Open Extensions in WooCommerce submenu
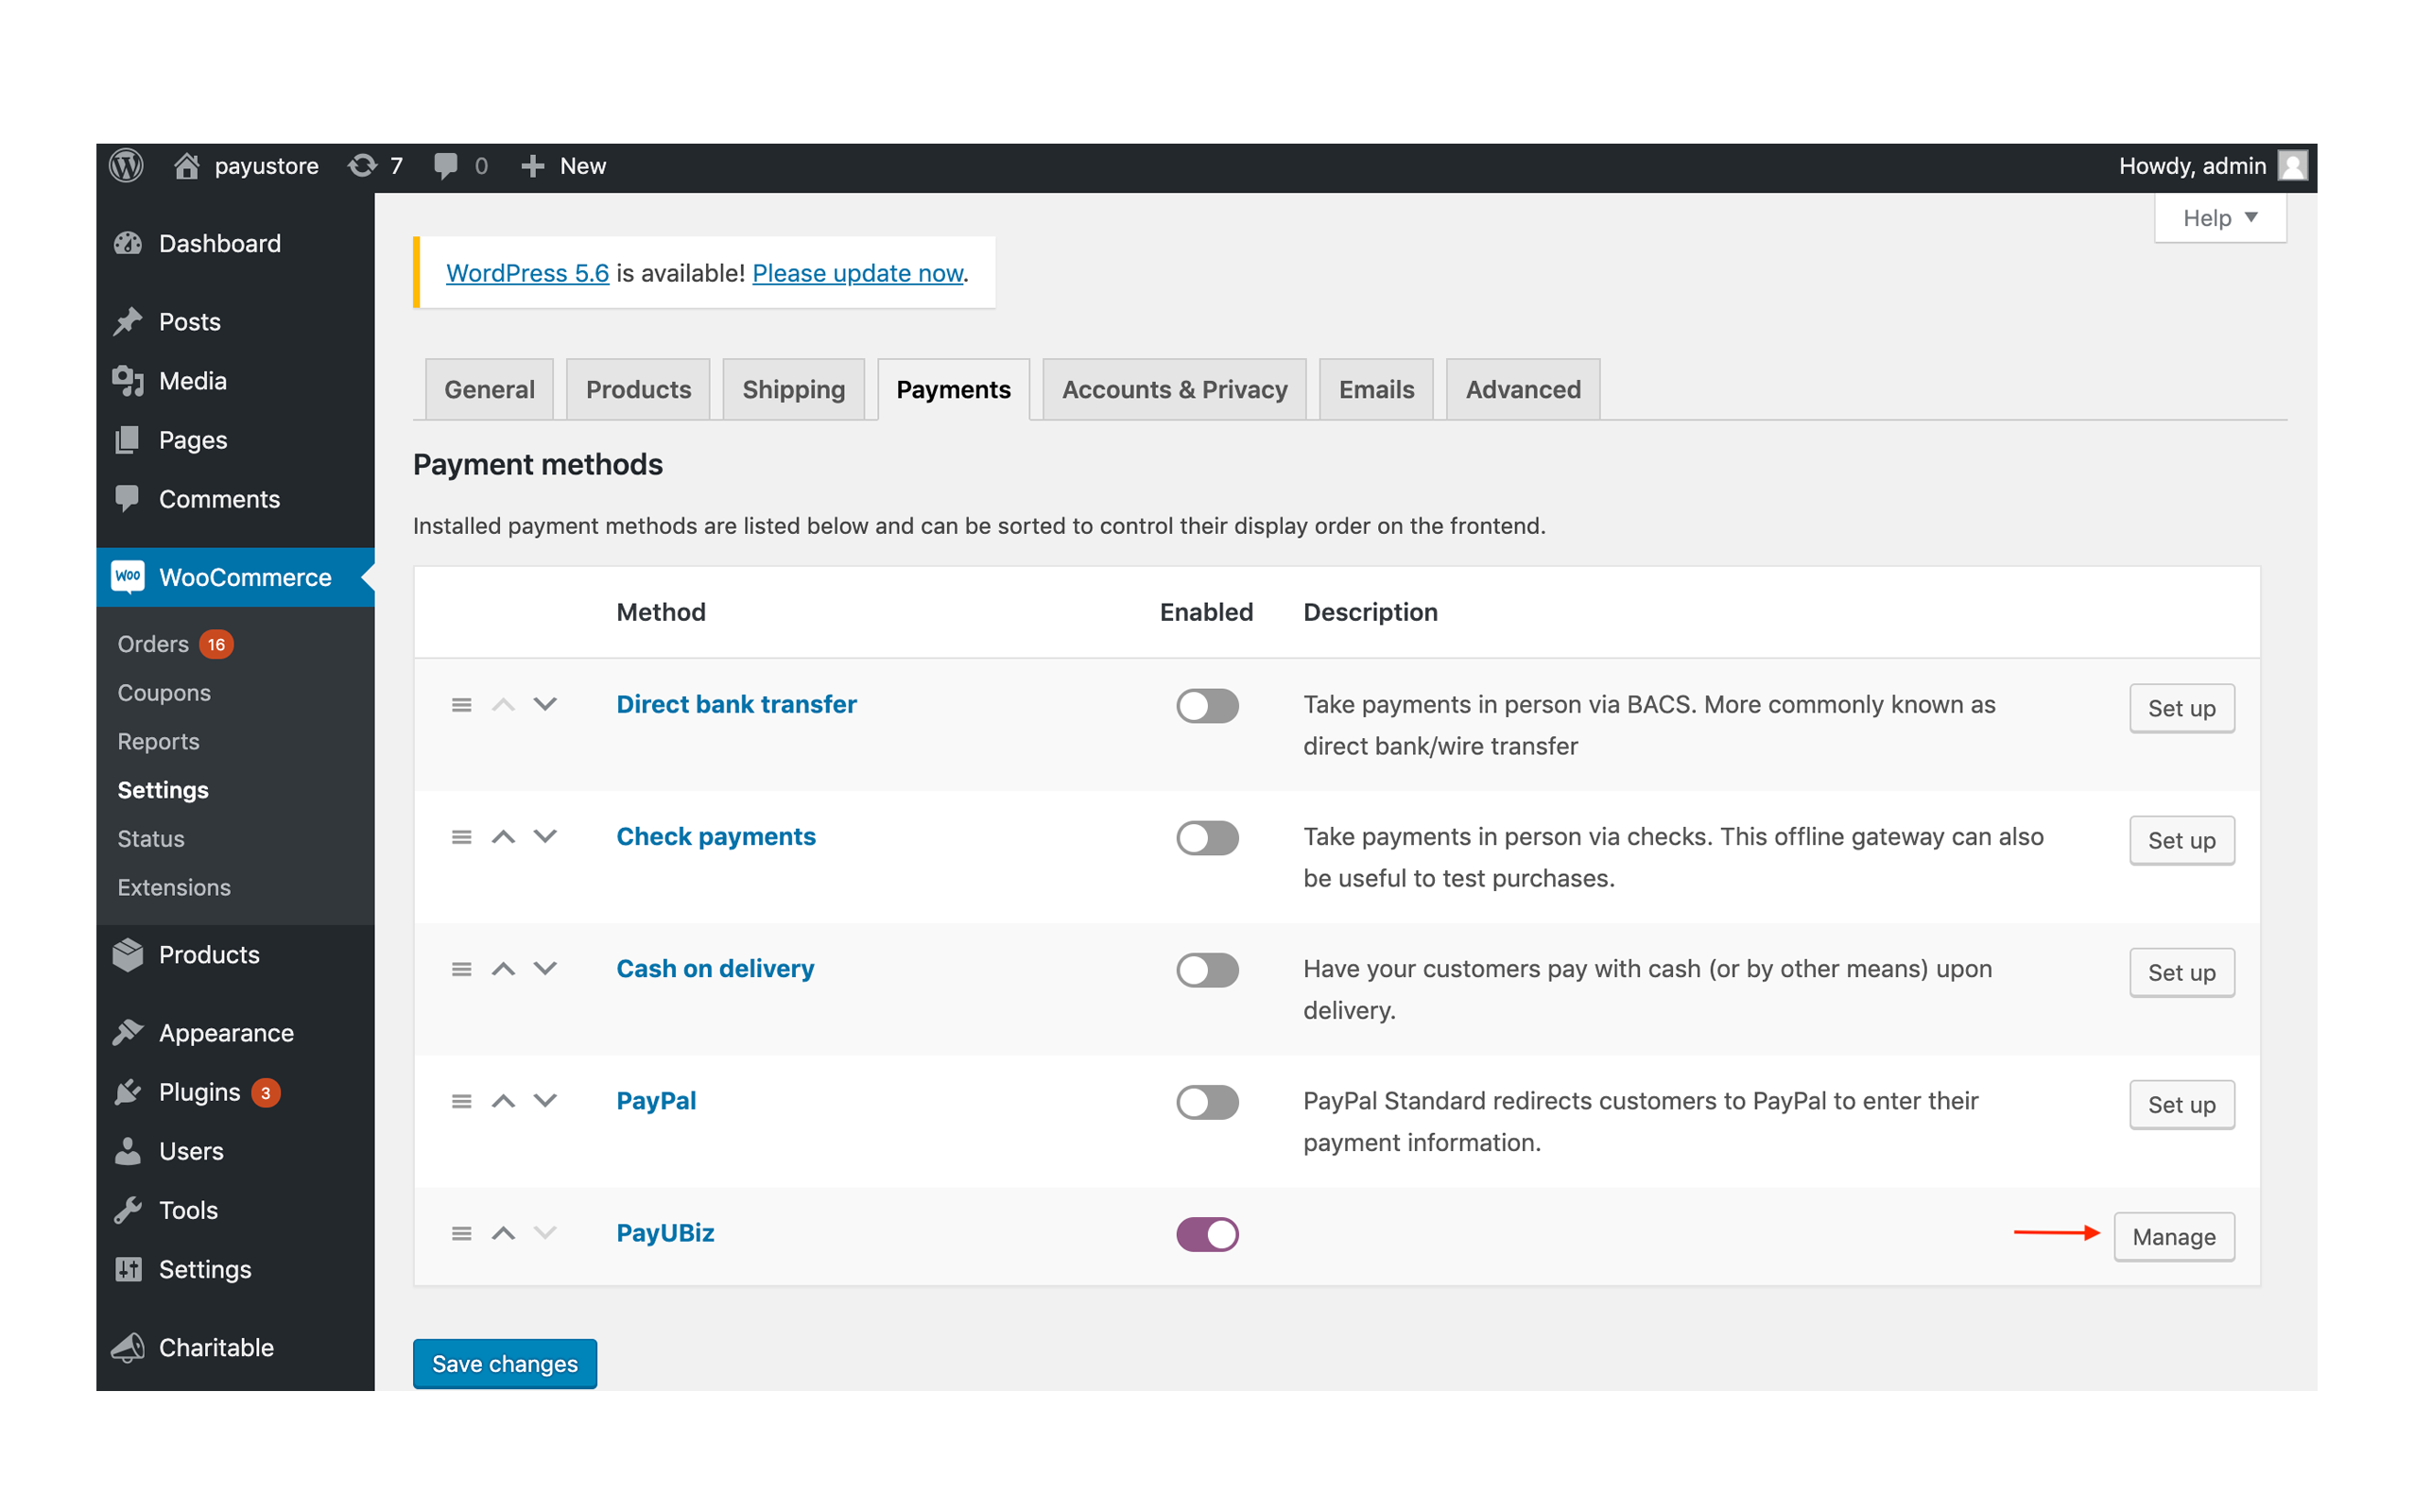Screen dimensions: 2414x1512 (x=174, y=888)
